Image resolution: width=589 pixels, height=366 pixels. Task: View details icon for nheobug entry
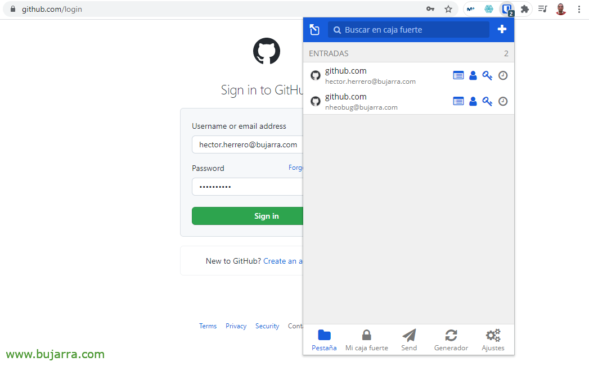coord(458,101)
